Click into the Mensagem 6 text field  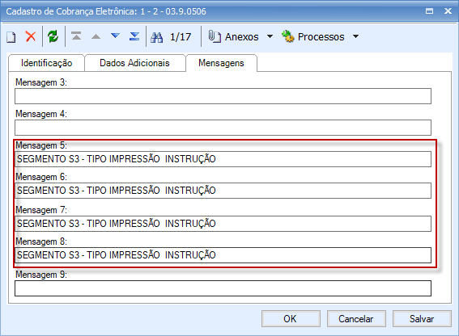point(223,191)
